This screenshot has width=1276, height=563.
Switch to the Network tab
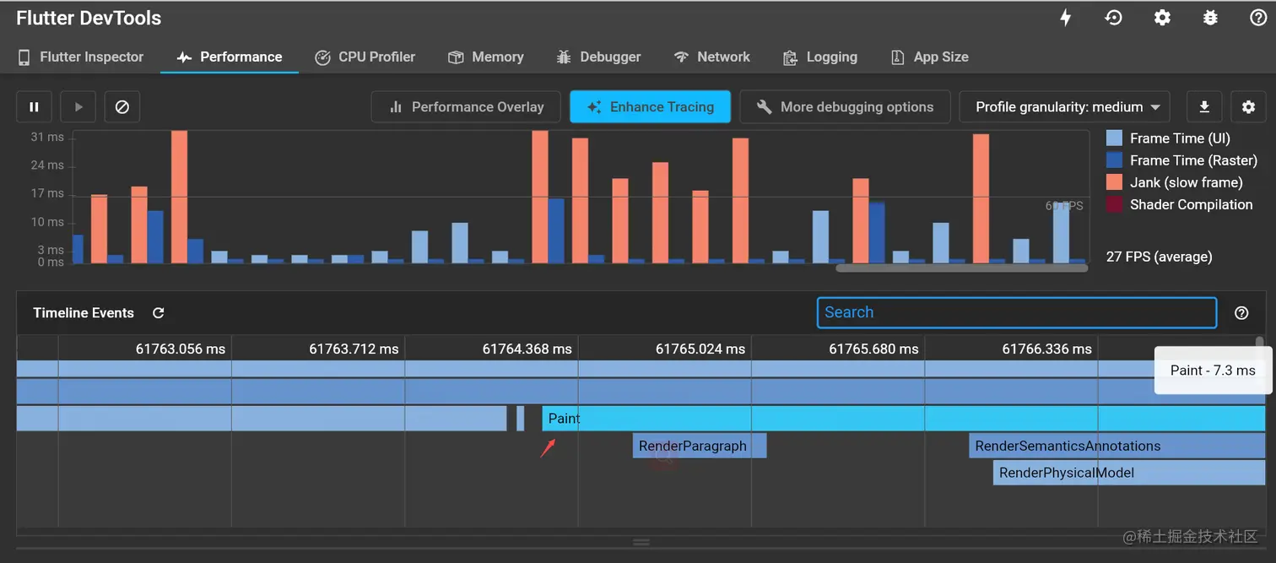[711, 57]
